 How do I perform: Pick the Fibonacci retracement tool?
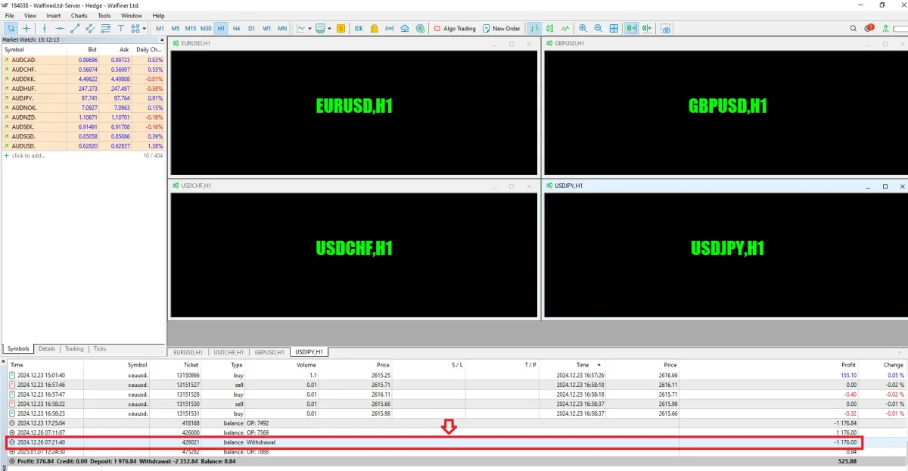tap(105, 28)
